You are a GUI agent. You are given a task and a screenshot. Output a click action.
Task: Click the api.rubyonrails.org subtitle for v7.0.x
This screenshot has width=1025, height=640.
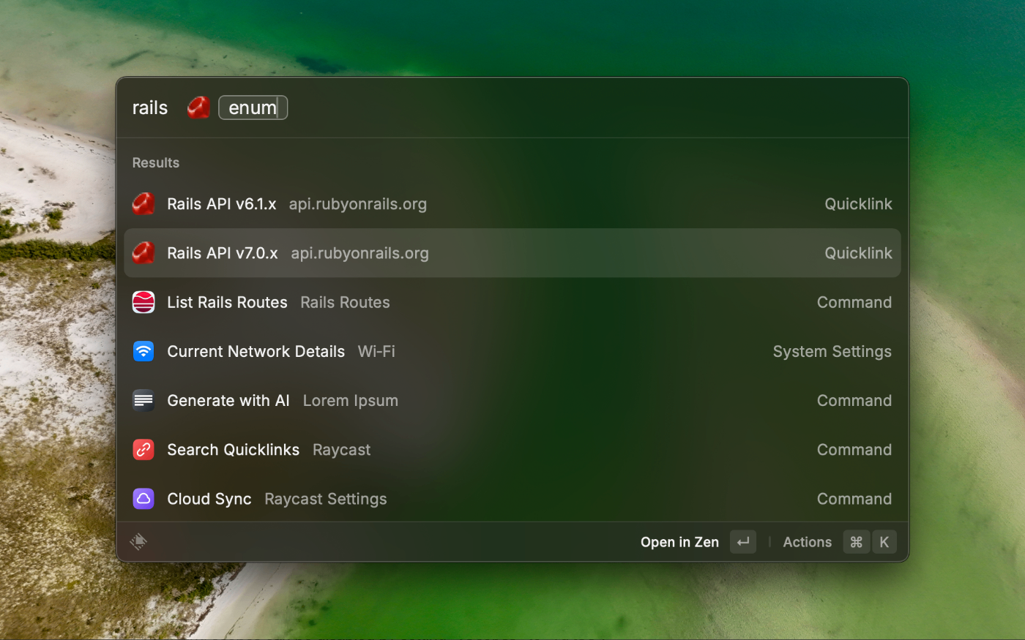tap(360, 253)
